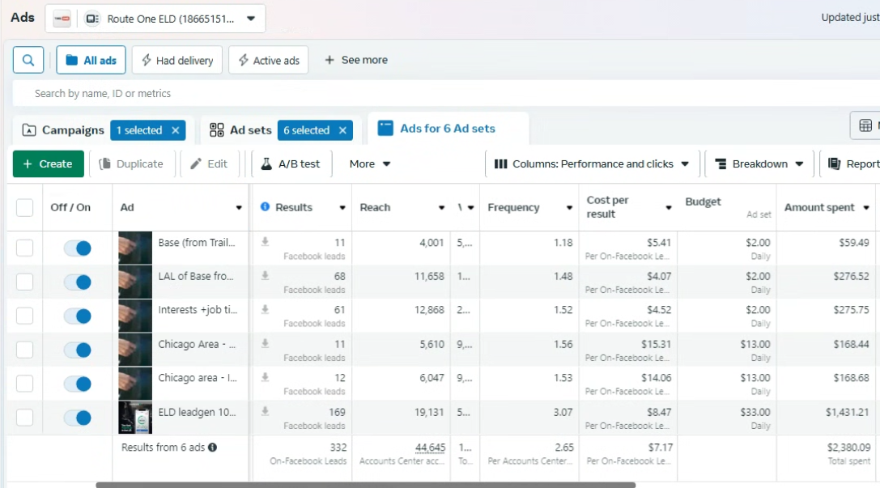Open the Ad sets tab
The image size is (880, 488).
tap(240, 130)
